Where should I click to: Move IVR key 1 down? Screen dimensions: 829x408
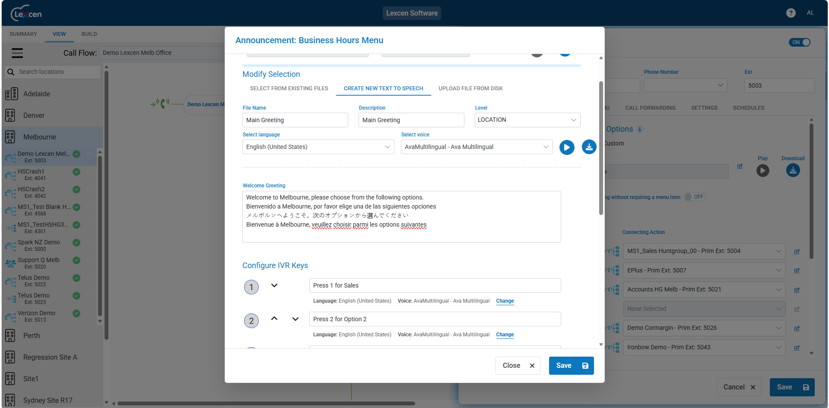click(274, 285)
